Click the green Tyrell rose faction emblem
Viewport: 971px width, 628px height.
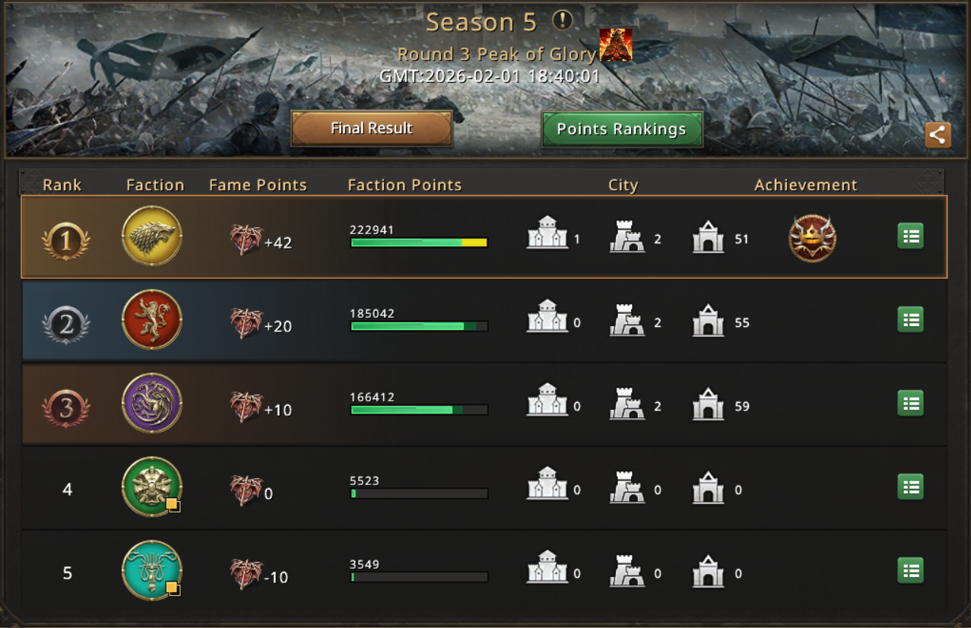(151, 487)
